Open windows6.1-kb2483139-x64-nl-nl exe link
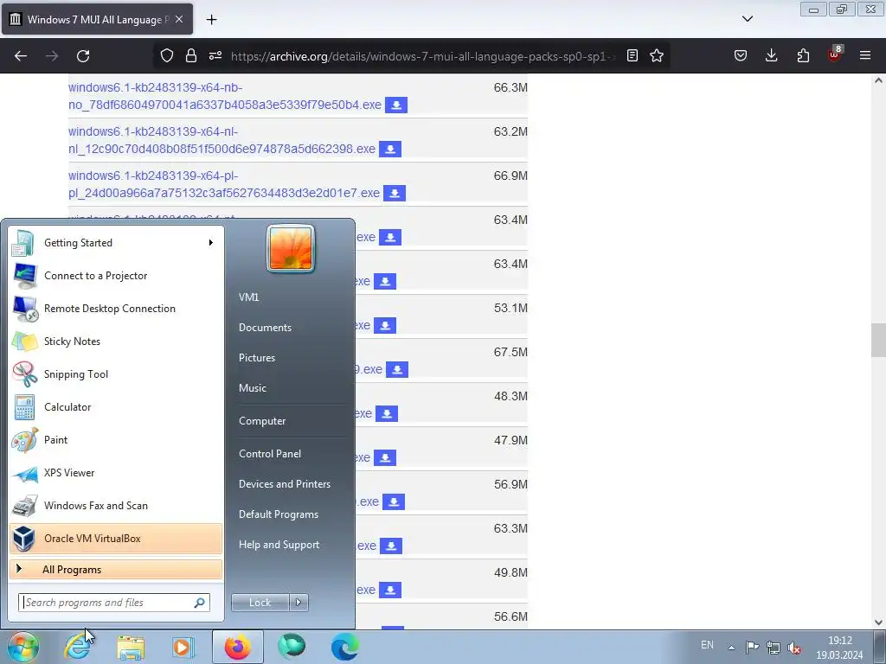This screenshot has width=886, height=664. tap(221, 140)
